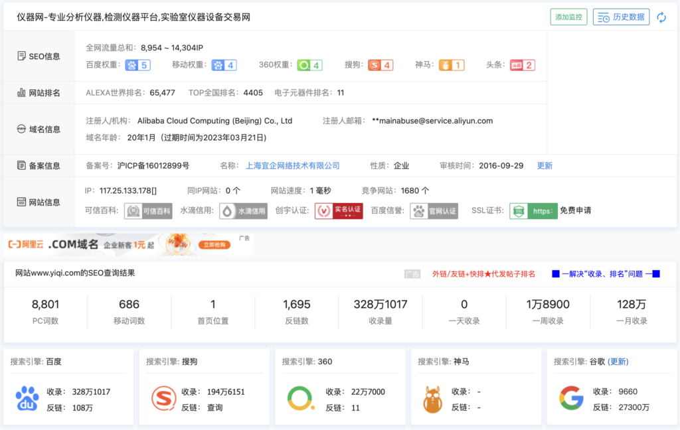
Task: Click the refresh icon at top right
Action: [661, 17]
